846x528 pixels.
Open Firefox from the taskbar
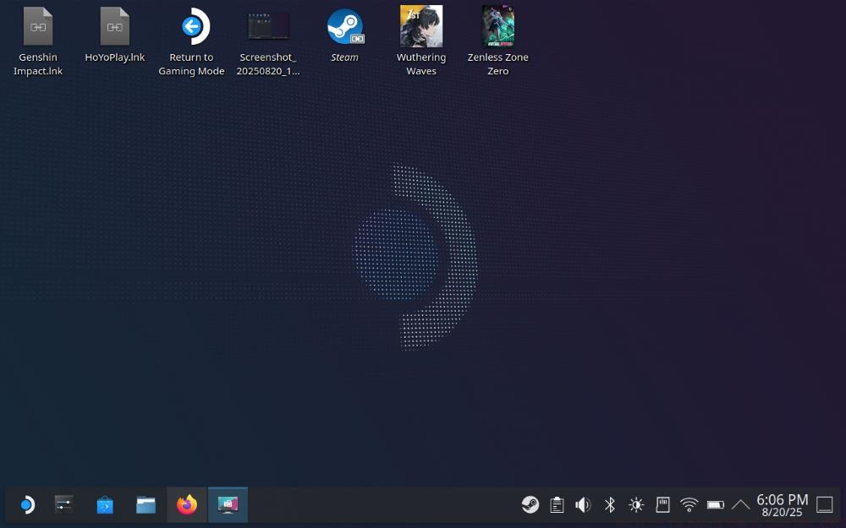point(185,504)
